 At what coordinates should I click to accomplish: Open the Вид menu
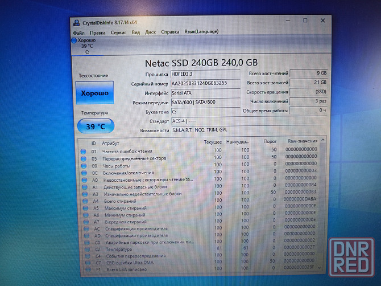point(136,32)
